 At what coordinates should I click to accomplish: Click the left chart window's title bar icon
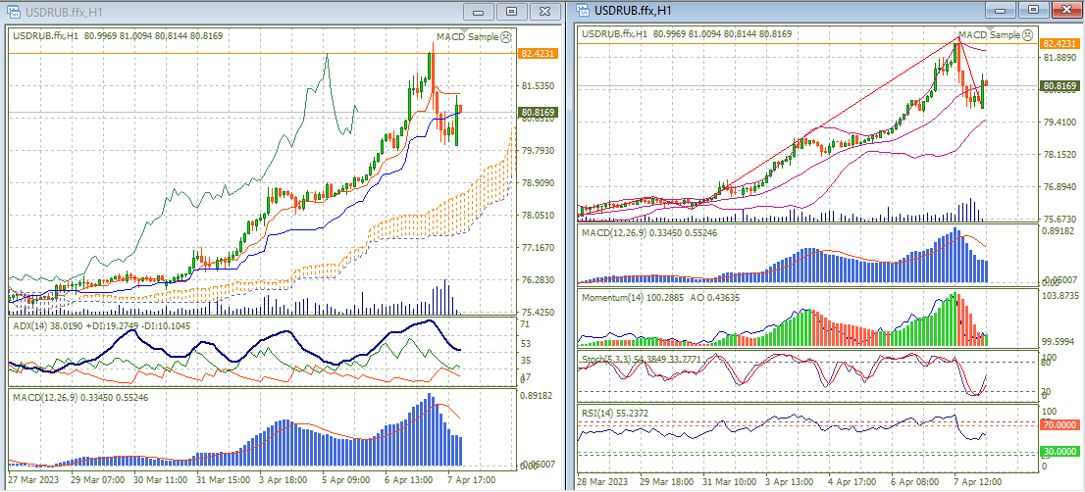coord(14,11)
